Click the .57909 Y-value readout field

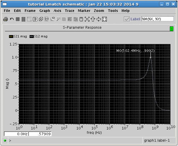[40, 134]
